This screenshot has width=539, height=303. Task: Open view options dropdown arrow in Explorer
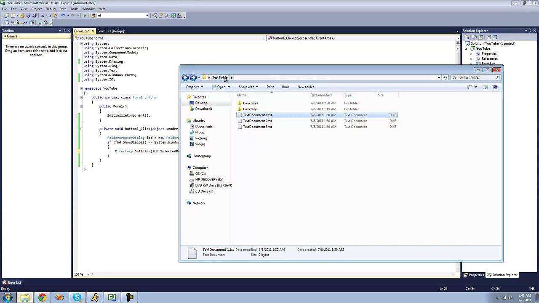(475, 87)
